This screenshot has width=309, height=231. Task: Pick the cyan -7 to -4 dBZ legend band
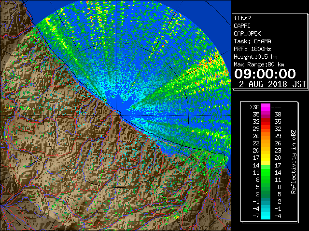[266, 216]
